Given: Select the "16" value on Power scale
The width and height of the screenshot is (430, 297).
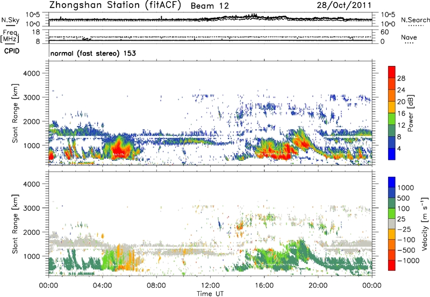Looking at the screenshot, I should (x=401, y=114).
